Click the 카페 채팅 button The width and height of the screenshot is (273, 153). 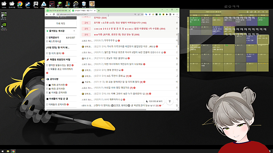(x=61, y=23)
